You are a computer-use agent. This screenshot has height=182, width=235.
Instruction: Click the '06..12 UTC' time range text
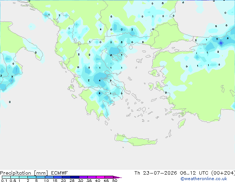tap(194, 173)
